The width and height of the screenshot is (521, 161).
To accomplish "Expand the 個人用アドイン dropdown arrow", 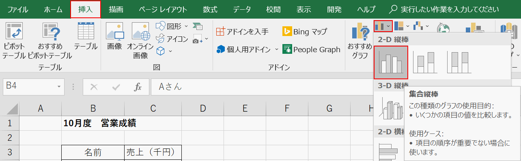I will point(276,49).
